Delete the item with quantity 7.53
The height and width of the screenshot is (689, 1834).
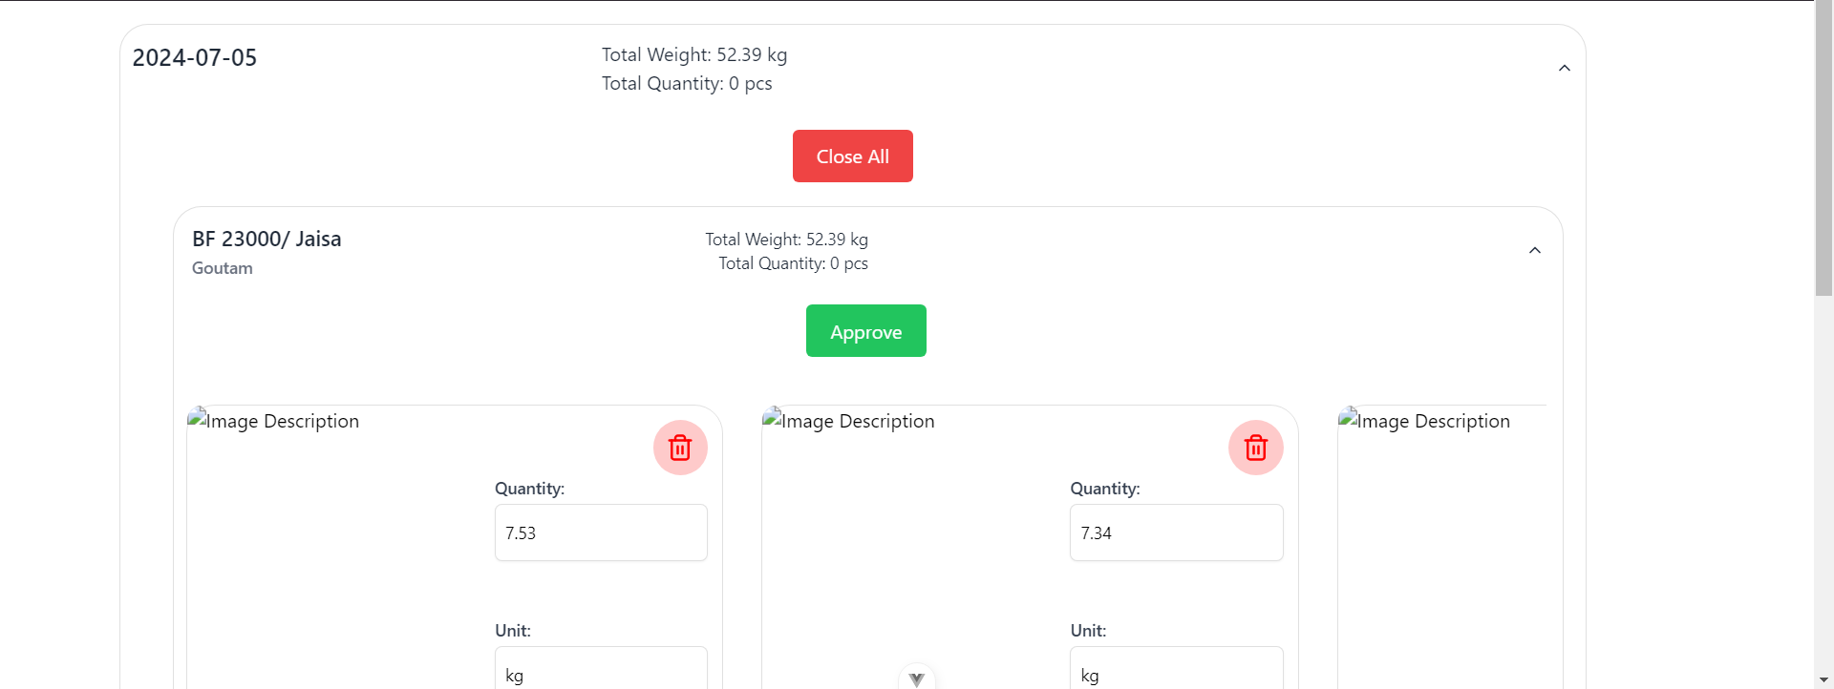click(680, 448)
